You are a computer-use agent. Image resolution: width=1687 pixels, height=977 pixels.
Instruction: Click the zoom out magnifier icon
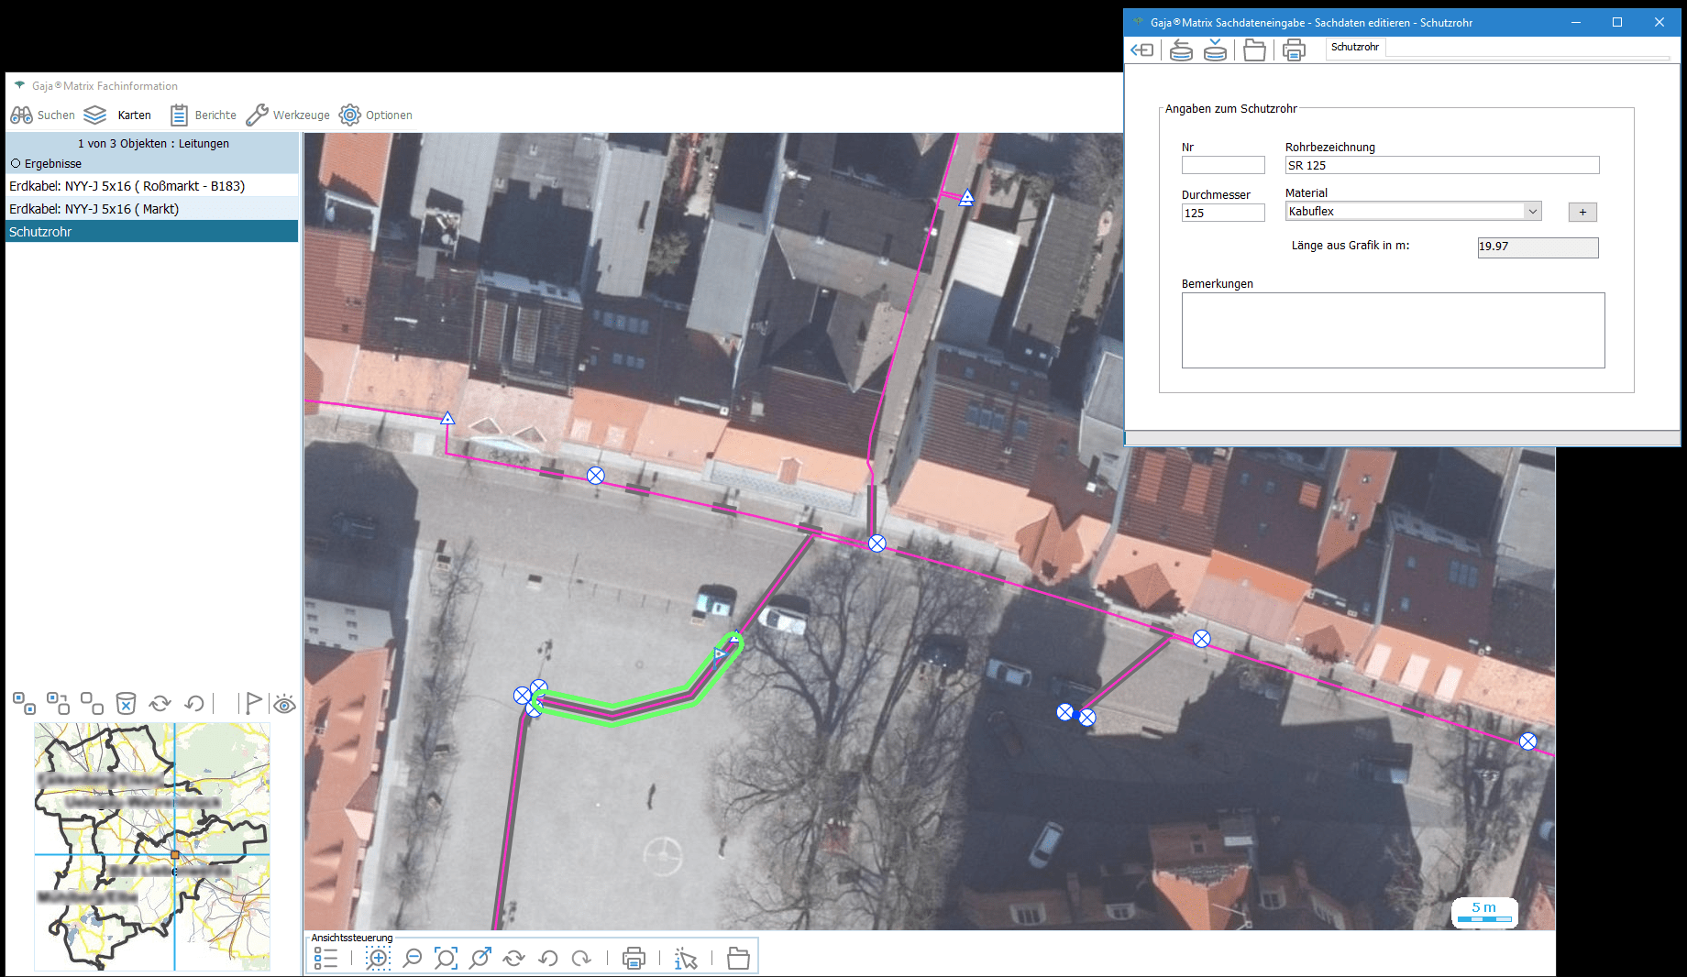[x=413, y=959]
